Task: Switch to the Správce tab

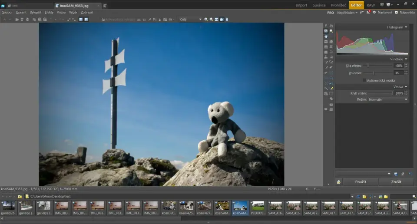Action: tap(319, 5)
